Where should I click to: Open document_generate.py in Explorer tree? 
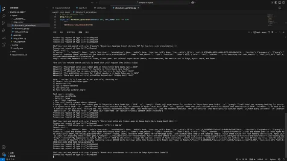[x=25, y=25]
